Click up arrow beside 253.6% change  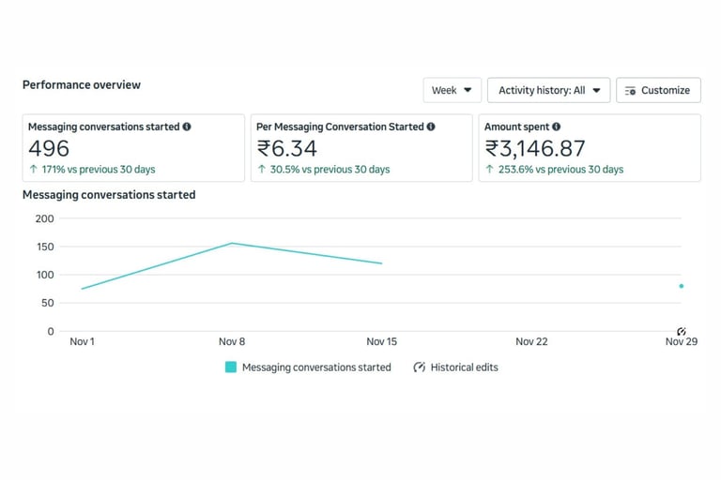click(x=489, y=170)
